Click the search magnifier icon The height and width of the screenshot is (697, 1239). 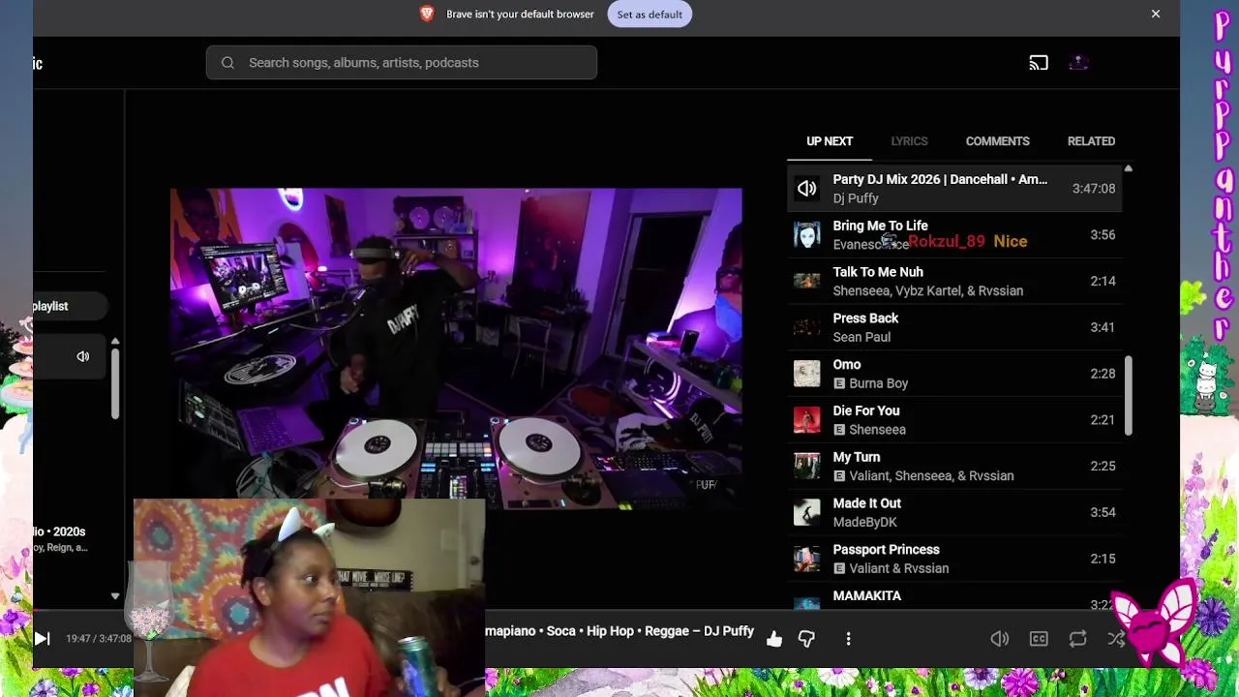point(227,63)
